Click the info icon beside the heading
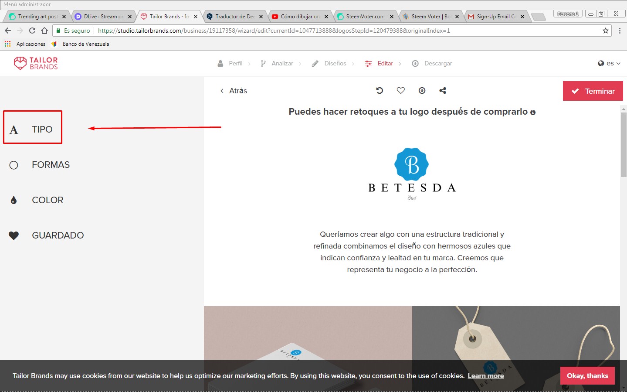 tap(532, 112)
